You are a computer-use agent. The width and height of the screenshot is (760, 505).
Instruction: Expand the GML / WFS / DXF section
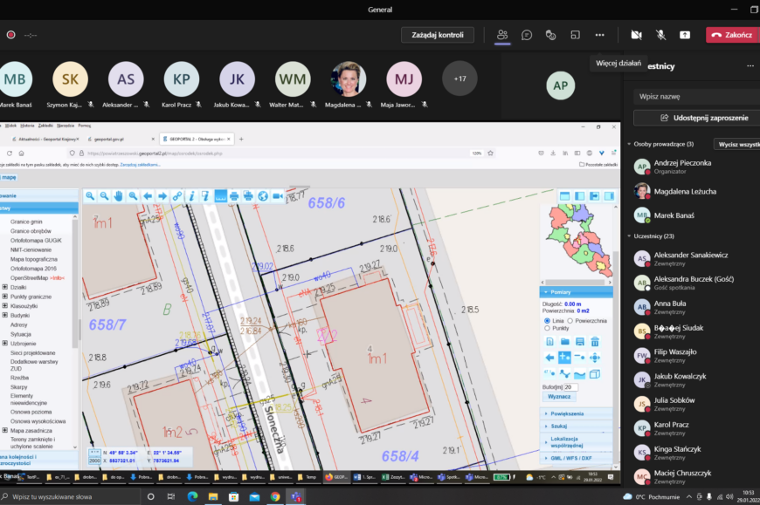pos(577,458)
